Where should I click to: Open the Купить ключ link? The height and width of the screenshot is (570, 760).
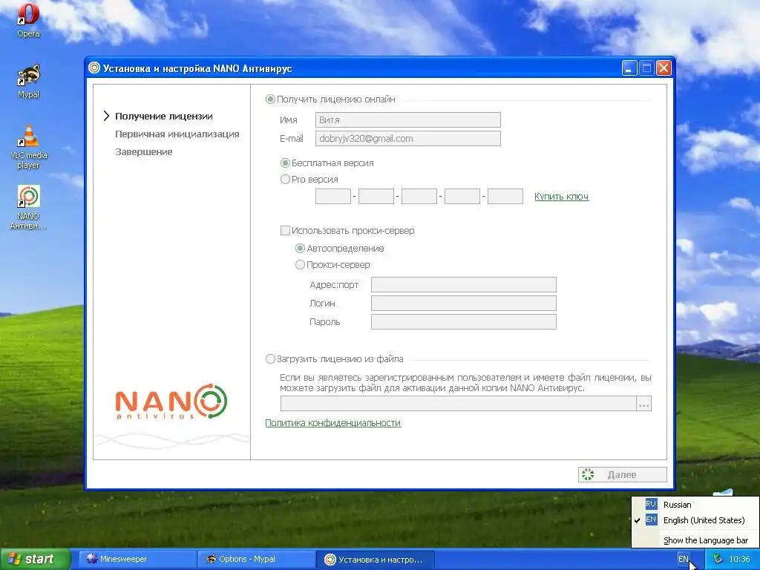pos(561,196)
